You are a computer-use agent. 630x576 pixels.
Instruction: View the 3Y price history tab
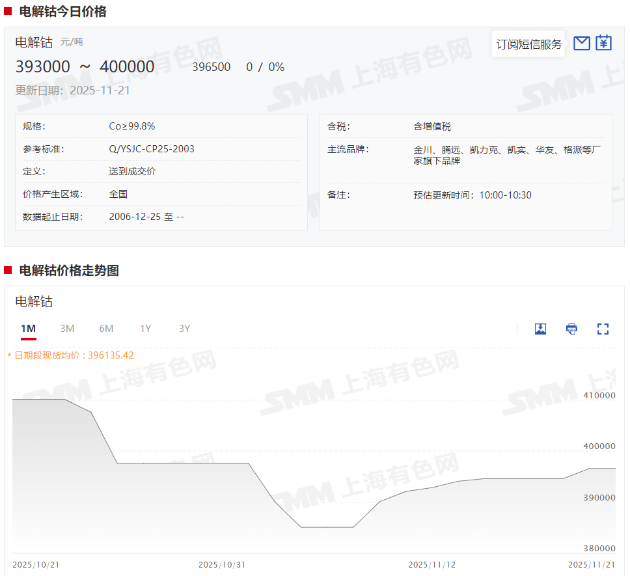coord(184,329)
